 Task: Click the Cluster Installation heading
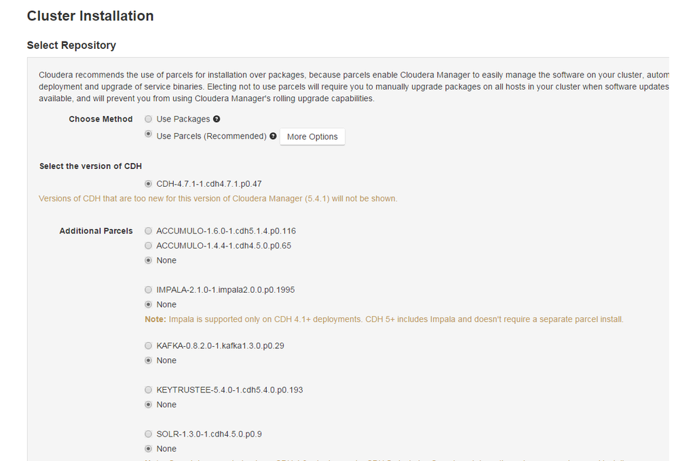[x=90, y=16]
